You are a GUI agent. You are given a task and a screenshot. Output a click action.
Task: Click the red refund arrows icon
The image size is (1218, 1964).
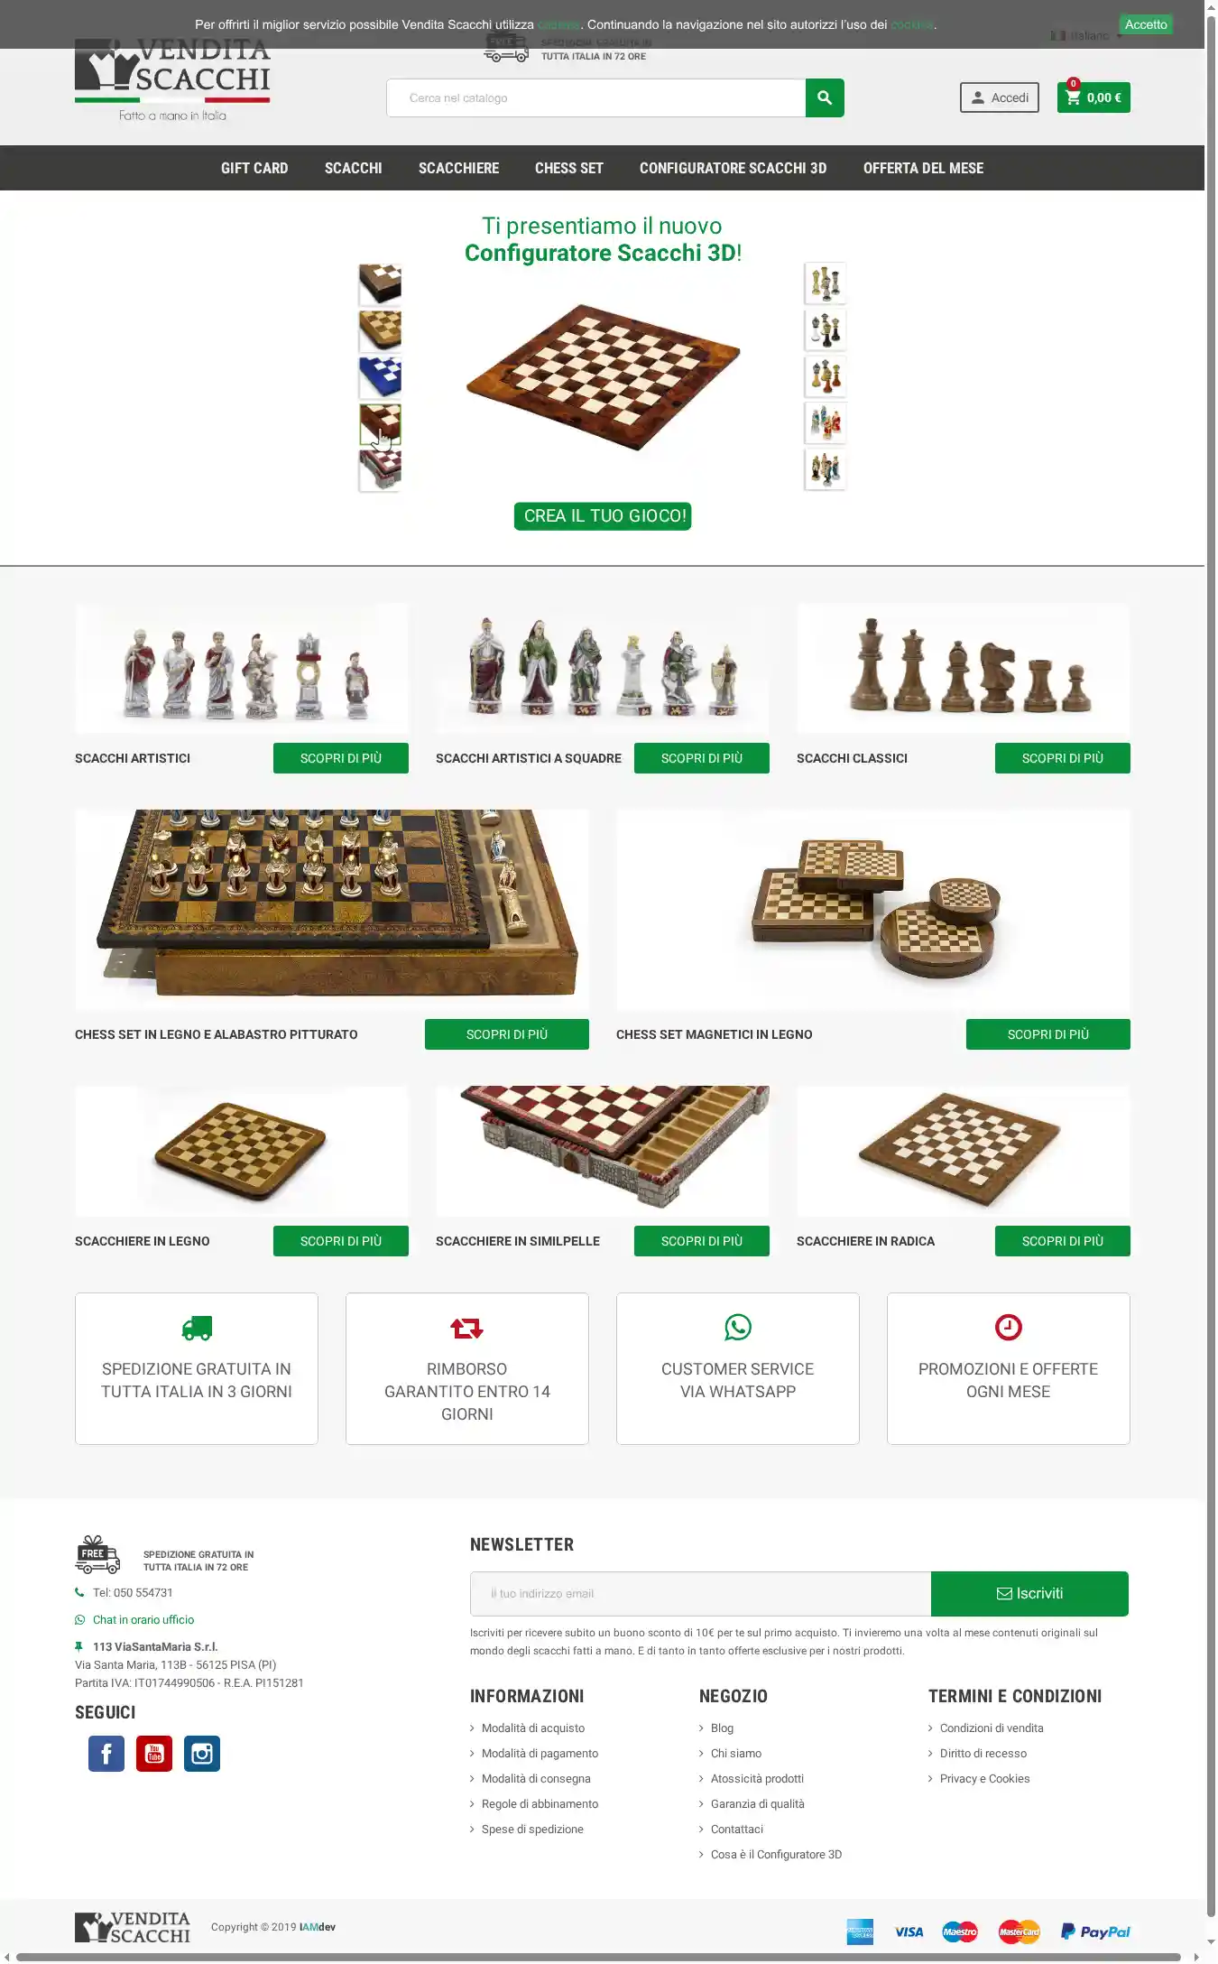pyautogui.click(x=467, y=1328)
